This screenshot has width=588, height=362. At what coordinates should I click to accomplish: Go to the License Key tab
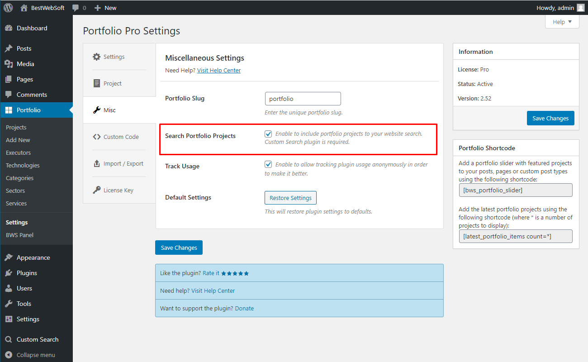point(119,190)
